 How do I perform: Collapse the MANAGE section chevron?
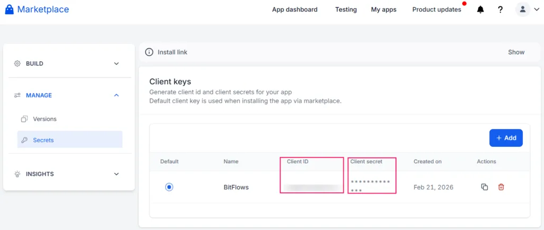coord(116,95)
